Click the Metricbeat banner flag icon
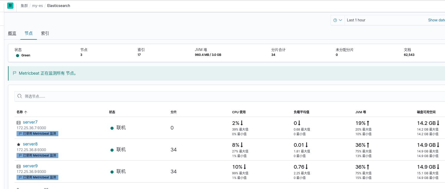 (x=14, y=73)
